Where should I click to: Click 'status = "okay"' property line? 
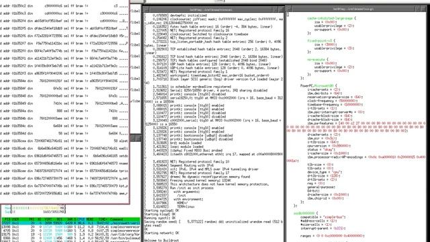coord(321,149)
